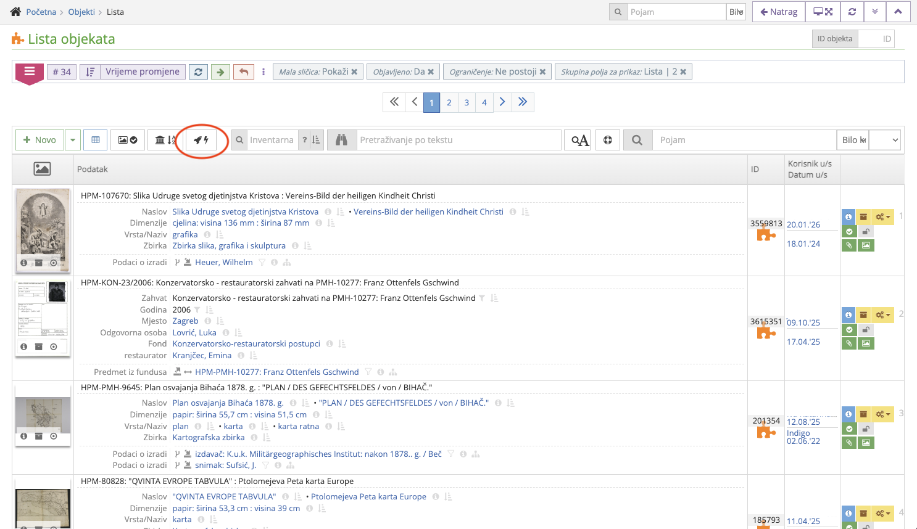
Task: Open the Bilo dropdown in top bar
Action: click(x=736, y=12)
